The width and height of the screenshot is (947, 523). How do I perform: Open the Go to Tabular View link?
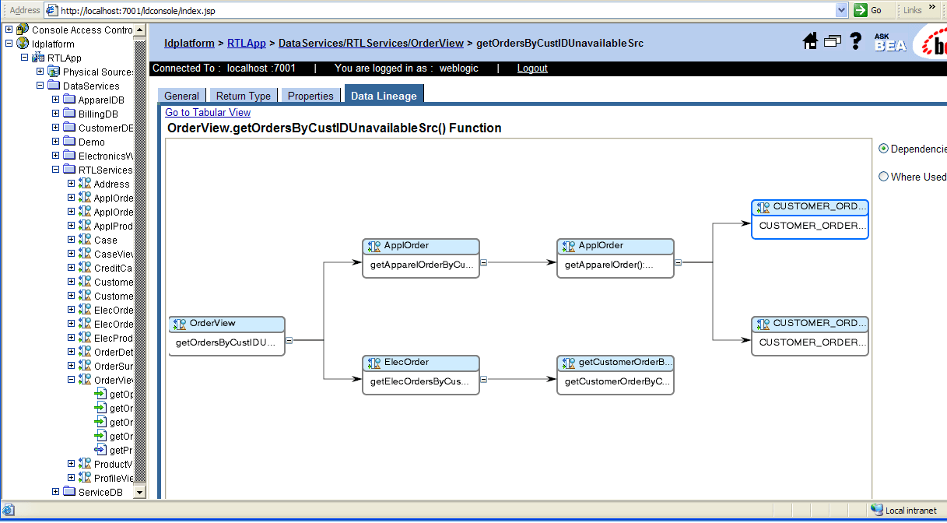[208, 112]
